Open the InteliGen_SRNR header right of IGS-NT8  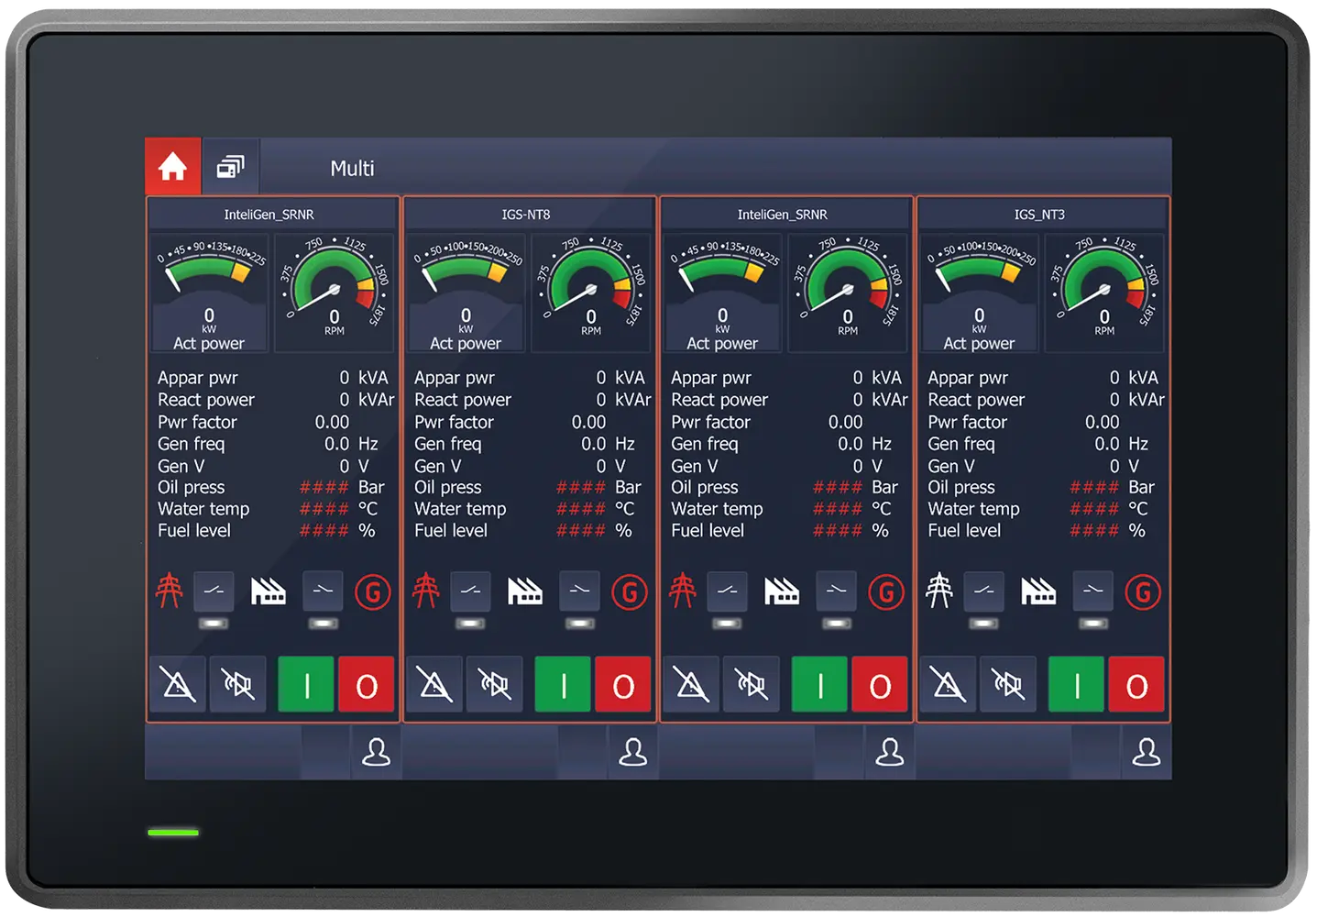pyautogui.click(x=783, y=215)
